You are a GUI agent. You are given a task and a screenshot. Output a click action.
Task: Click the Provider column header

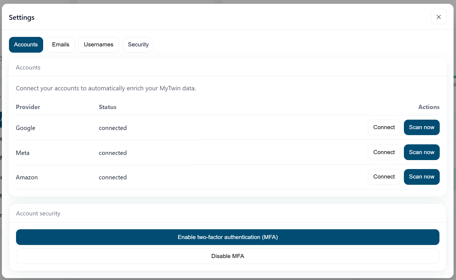(28, 107)
